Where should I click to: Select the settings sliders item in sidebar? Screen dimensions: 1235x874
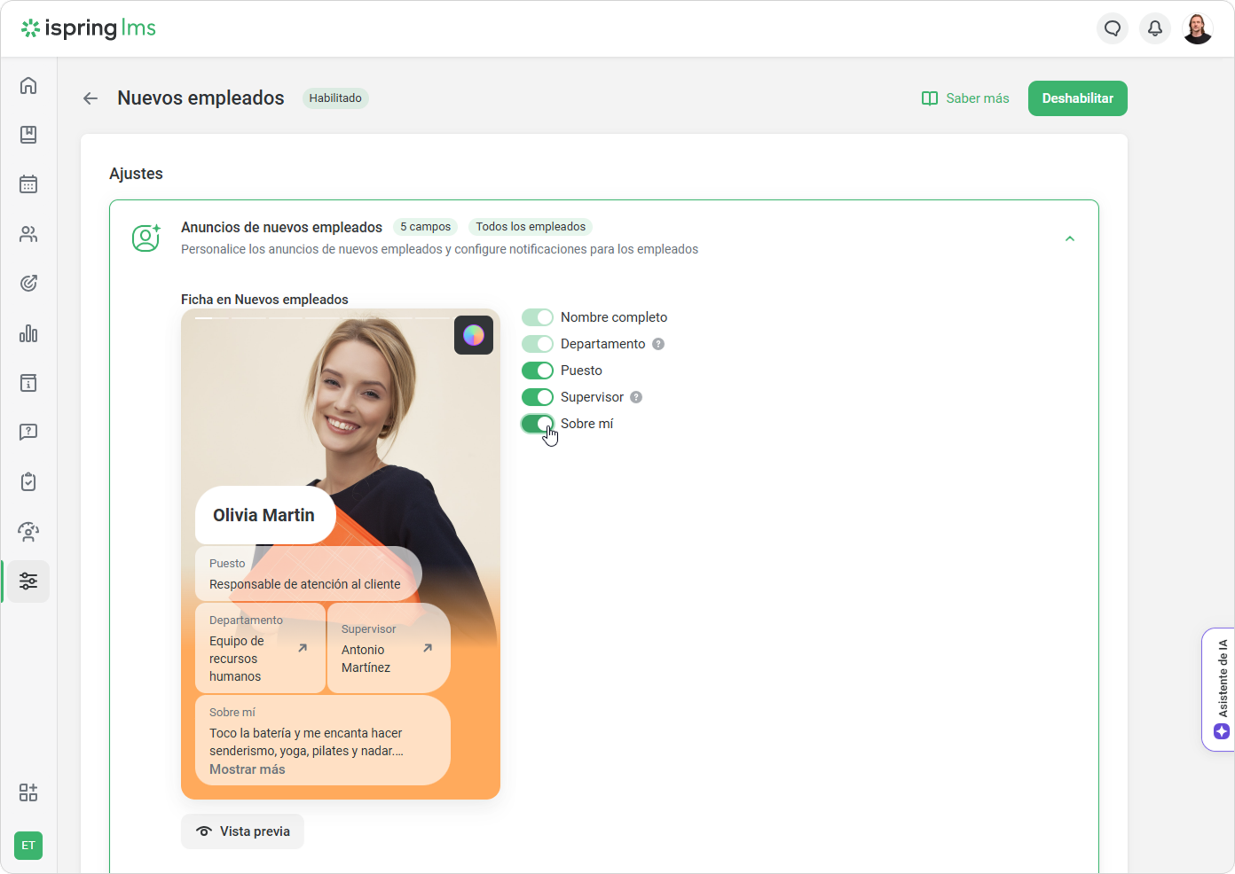28,581
